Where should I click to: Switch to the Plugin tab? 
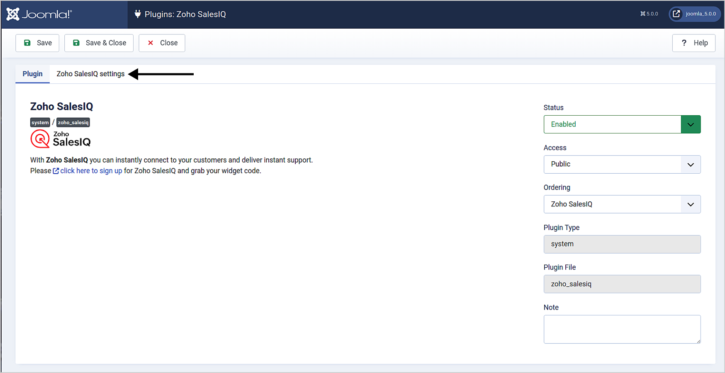pos(32,74)
